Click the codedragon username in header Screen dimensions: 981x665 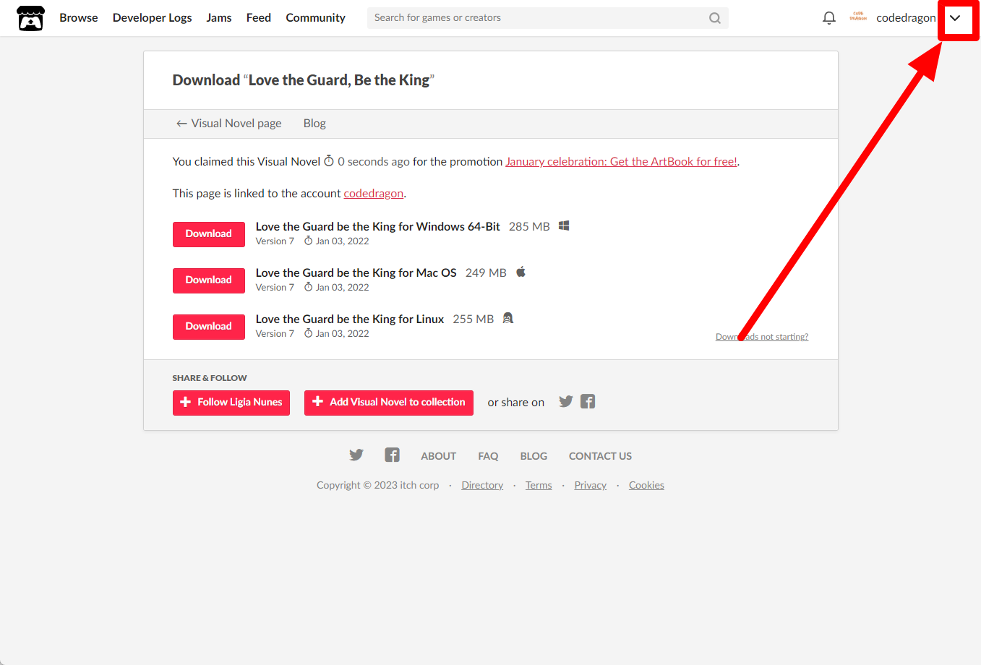pyautogui.click(x=906, y=18)
